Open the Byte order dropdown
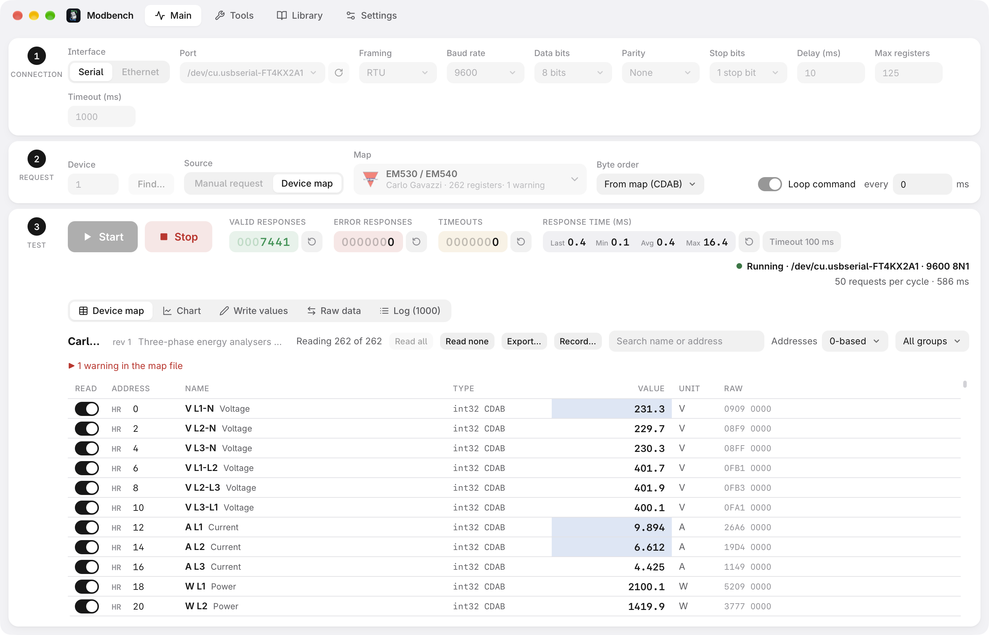 (650, 184)
